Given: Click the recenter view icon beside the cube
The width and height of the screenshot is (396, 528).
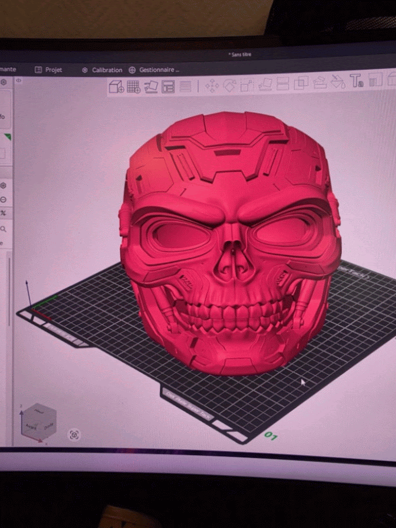Looking at the screenshot, I should click(x=75, y=435).
